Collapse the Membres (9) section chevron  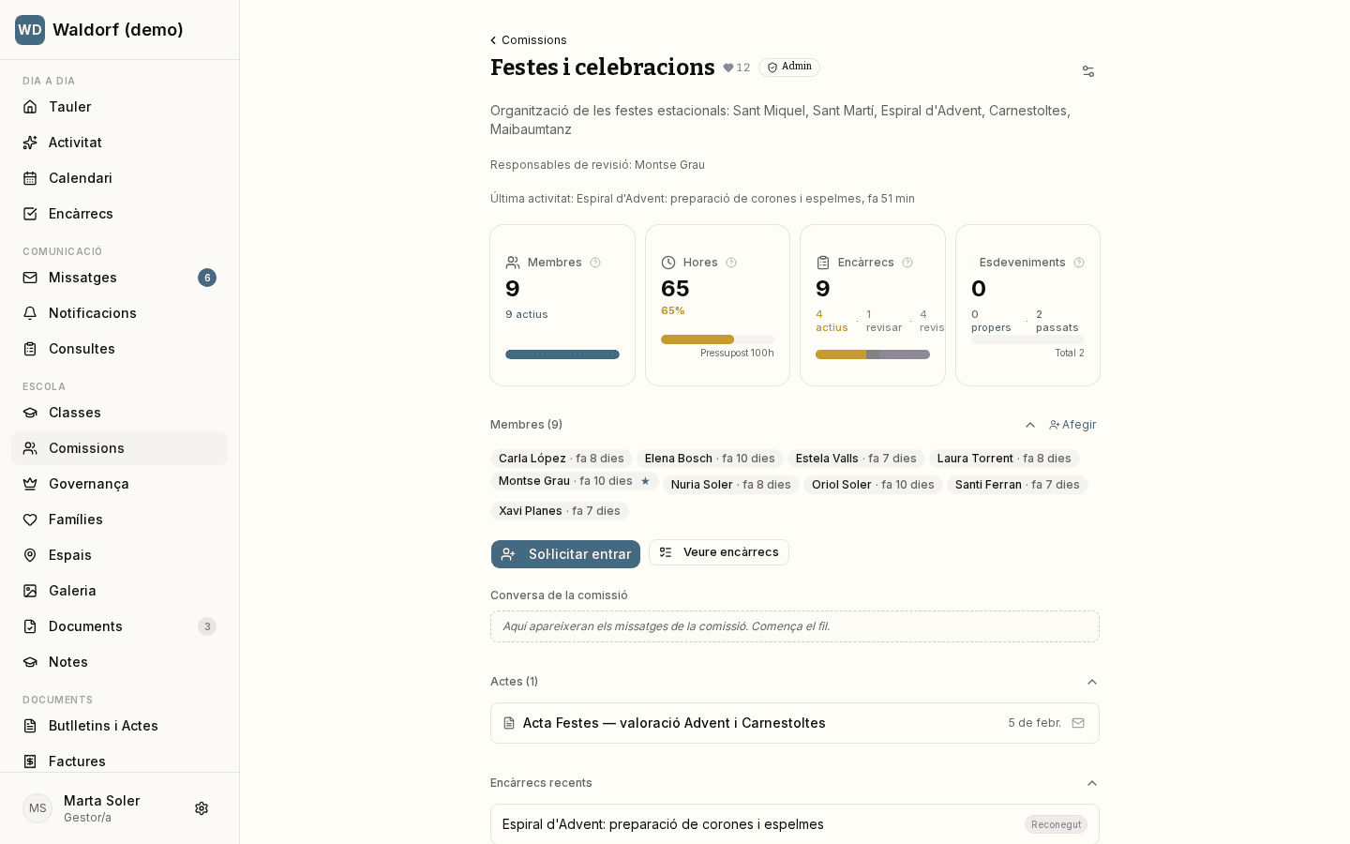1030,425
